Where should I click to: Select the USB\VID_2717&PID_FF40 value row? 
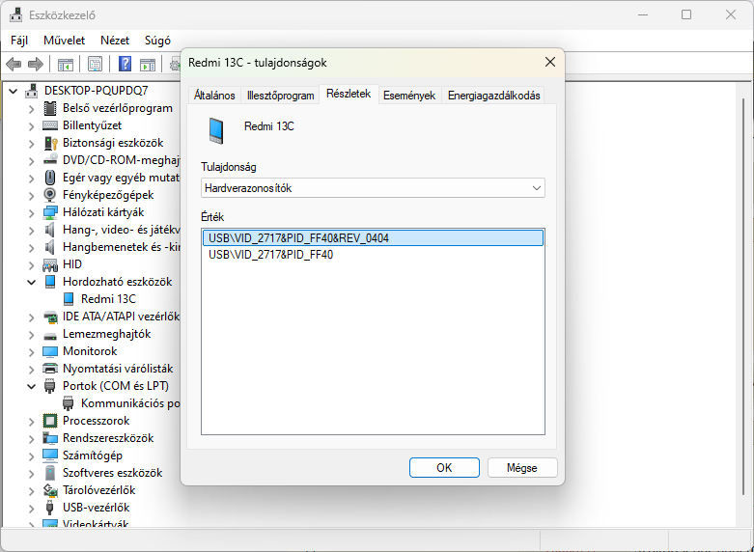pos(374,255)
